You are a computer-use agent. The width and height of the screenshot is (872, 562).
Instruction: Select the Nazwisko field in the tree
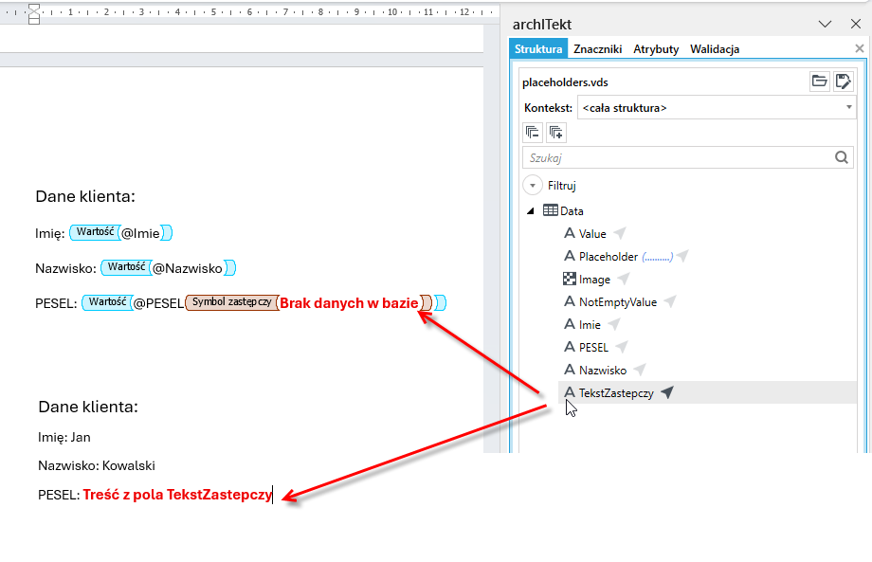(603, 371)
